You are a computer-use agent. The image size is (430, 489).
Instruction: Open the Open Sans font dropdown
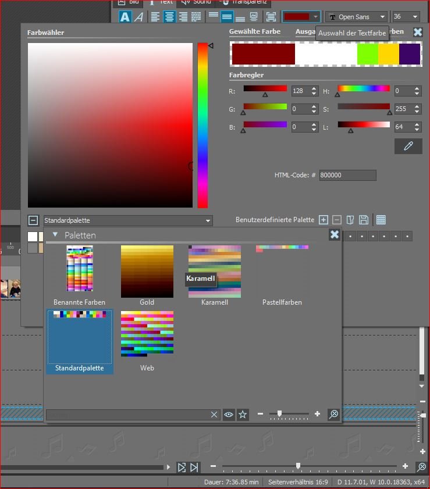[356, 17]
